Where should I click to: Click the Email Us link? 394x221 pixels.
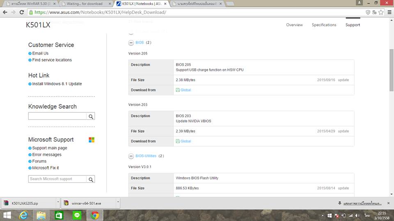pos(40,53)
